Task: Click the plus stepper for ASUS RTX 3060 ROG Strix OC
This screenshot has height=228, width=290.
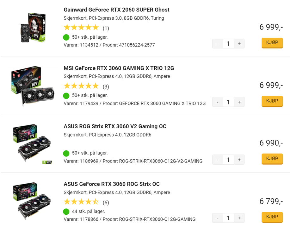Action: point(239,218)
